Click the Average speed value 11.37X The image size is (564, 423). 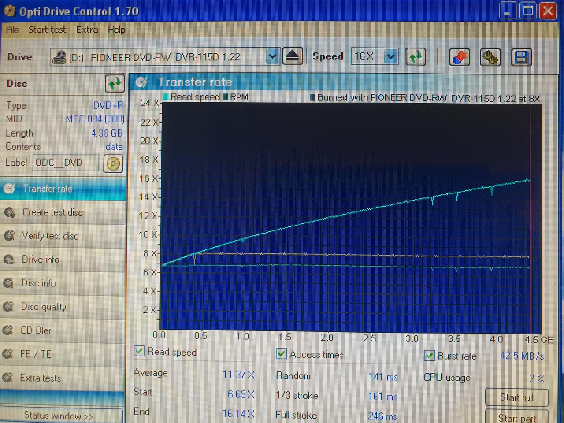238,375
